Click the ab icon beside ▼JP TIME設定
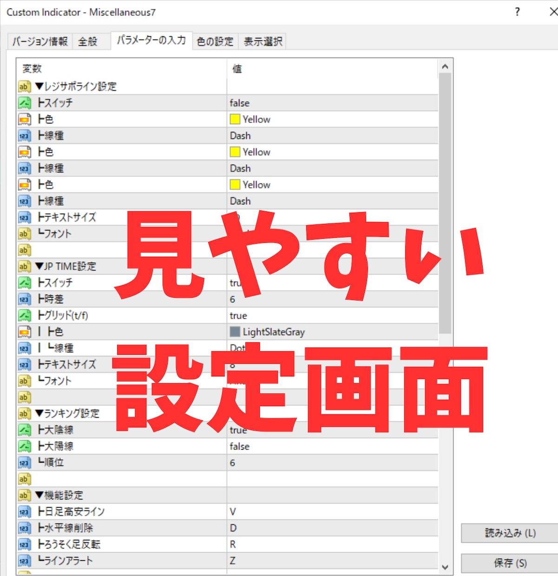 (24, 267)
